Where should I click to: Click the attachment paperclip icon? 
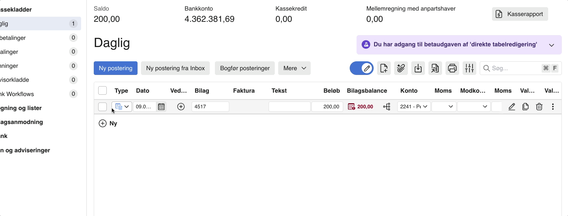[401, 68]
